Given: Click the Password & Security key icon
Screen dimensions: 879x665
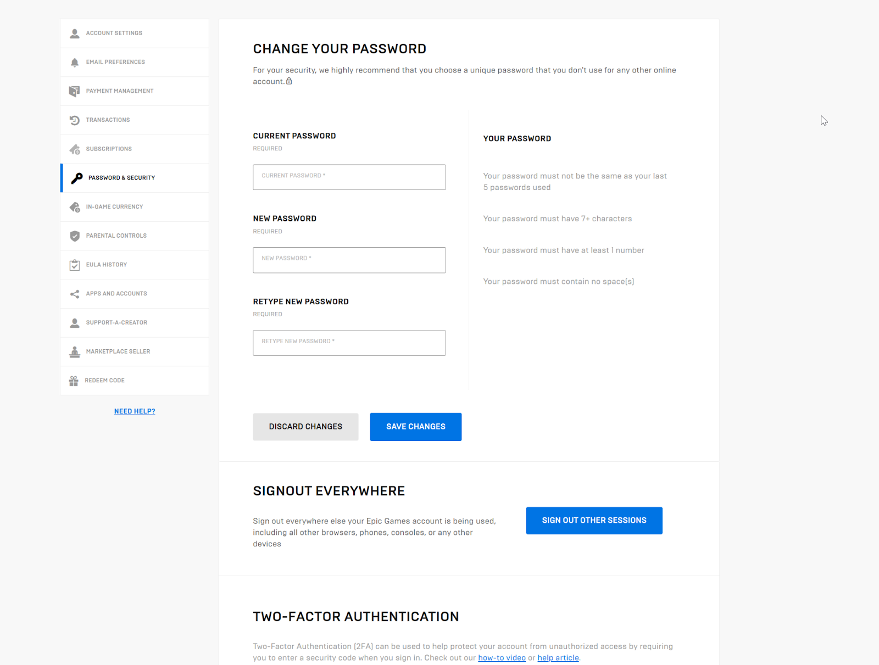Looking at the screenshot, I should tap(77, 178).
